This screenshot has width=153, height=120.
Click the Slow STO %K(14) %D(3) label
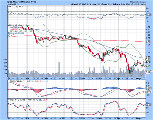22,100
